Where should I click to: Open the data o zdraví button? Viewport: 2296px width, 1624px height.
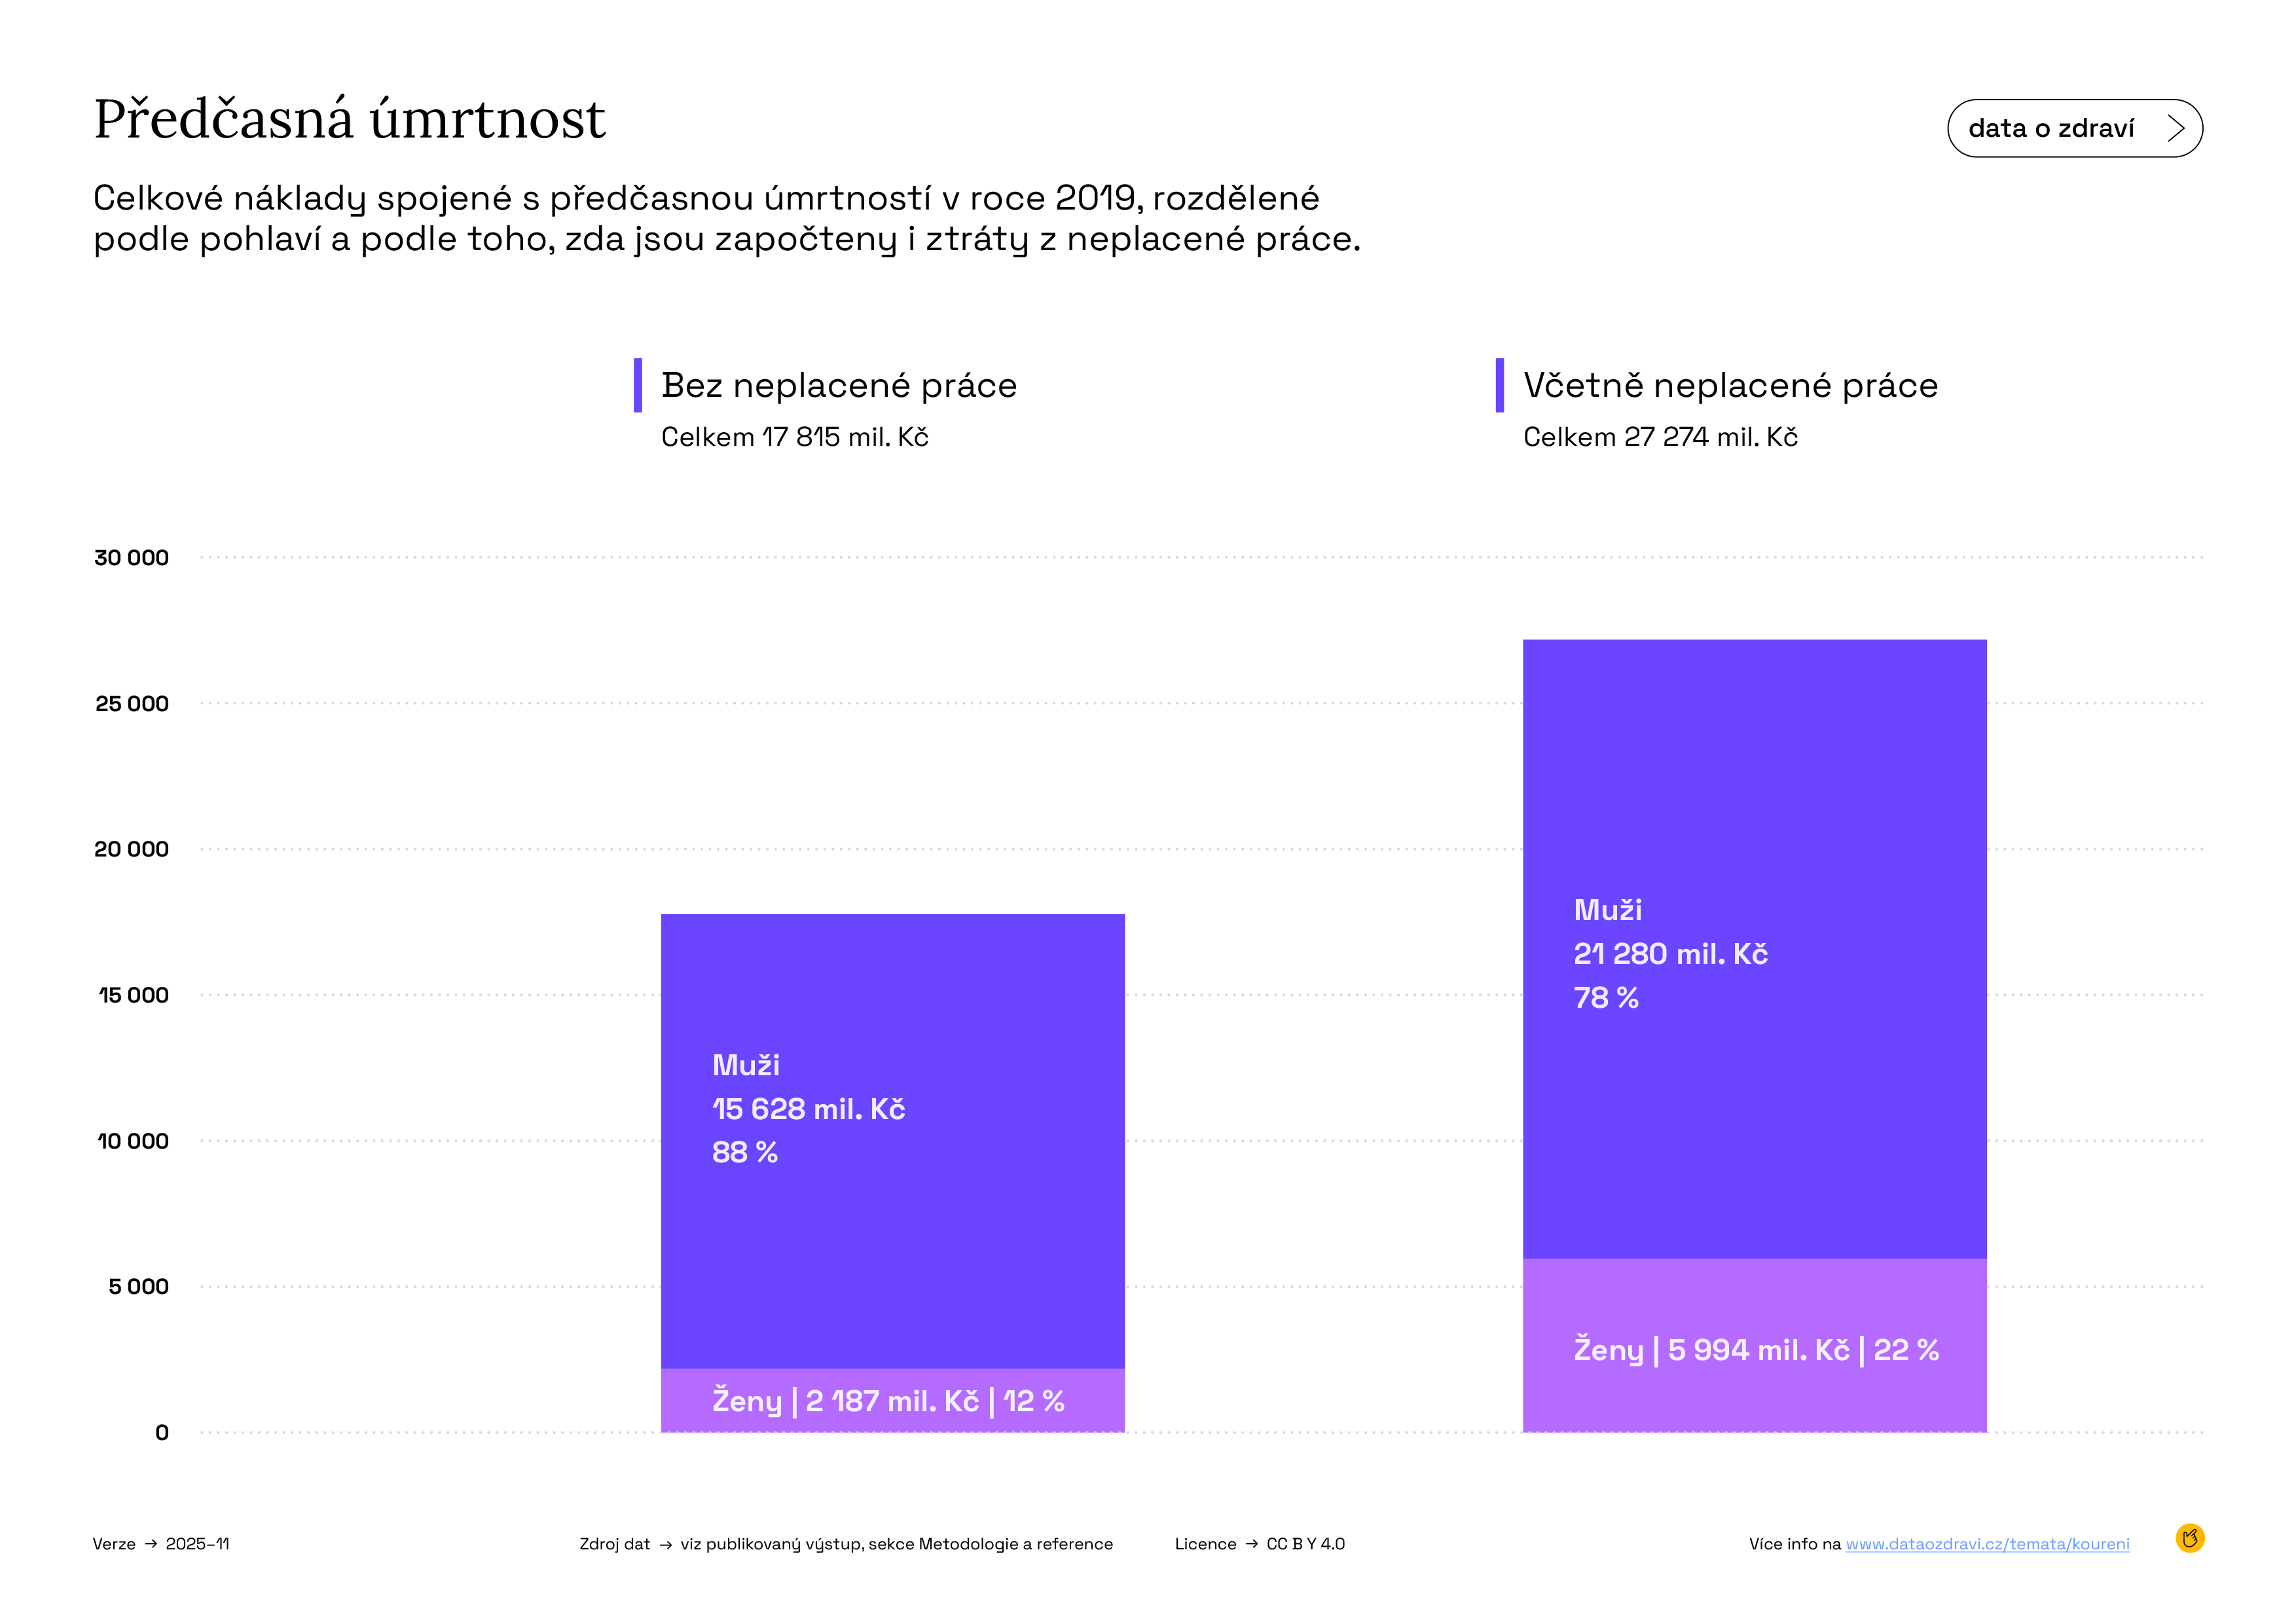[2074, 128]
